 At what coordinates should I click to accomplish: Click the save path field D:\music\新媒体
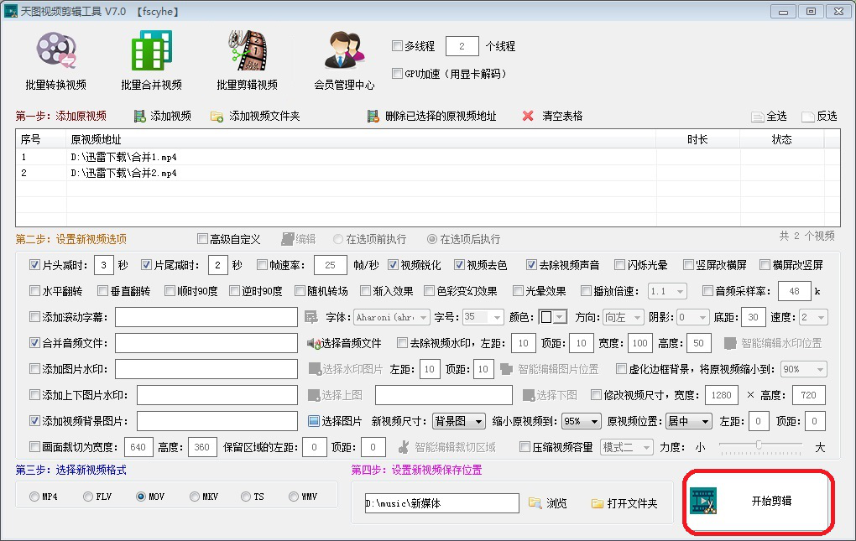point(441,503)
